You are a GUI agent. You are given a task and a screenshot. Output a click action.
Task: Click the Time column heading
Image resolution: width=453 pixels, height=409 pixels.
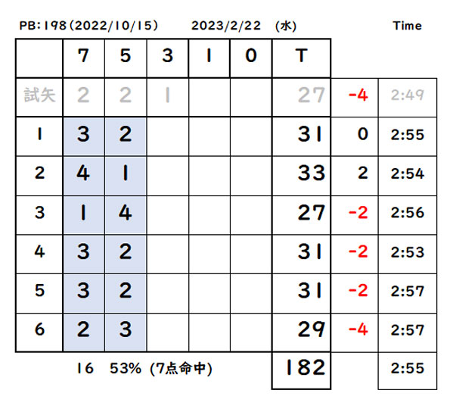click(408, 26)
